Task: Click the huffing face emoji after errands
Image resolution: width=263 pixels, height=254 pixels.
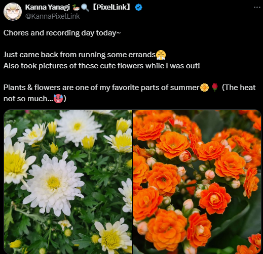Action: [161, 55]
